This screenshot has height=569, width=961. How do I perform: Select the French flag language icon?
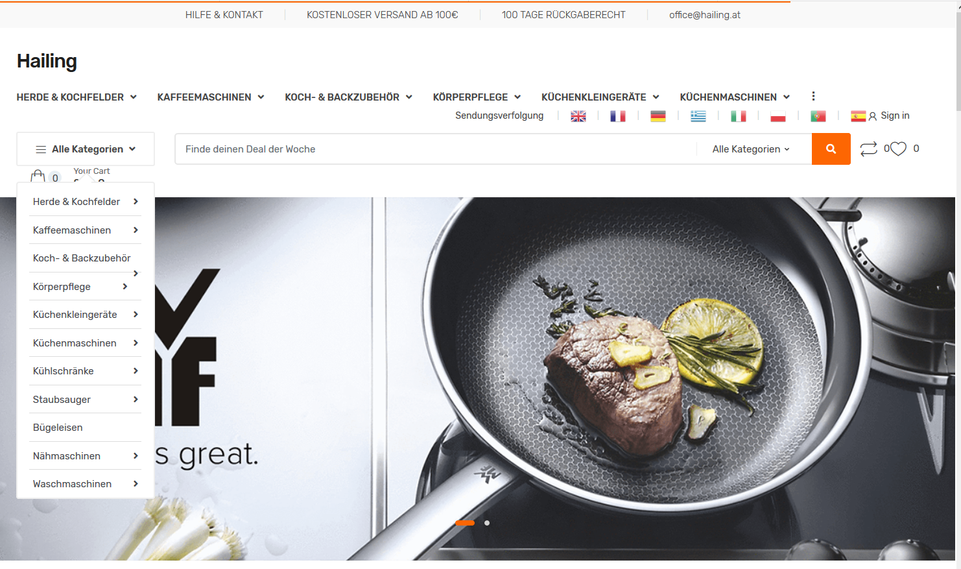(x=618, y=116)
